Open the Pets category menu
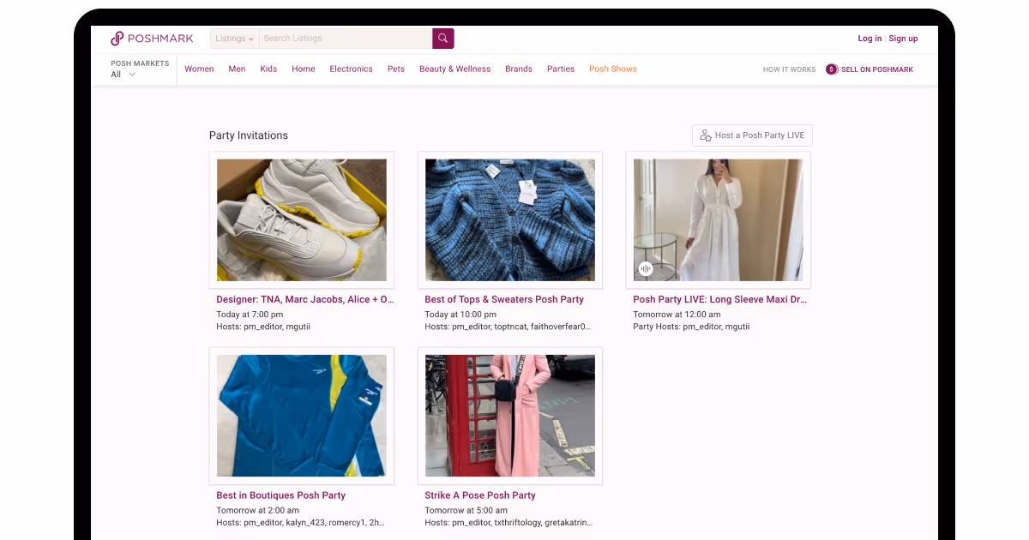 (396, 69)
